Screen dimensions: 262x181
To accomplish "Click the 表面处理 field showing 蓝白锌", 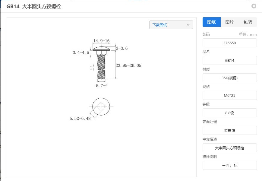I will (x=229, y=130).
